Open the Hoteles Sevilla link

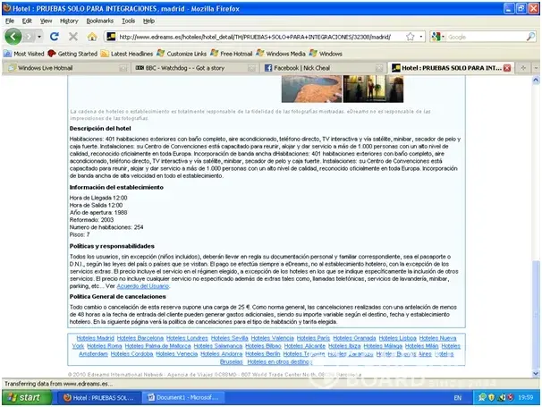tap(230, 338)
